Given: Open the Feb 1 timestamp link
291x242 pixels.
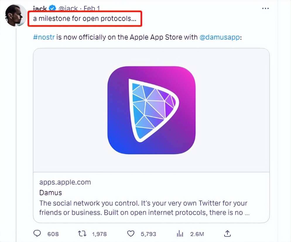Looking at the screenshot, I should (x=92, y=8).
